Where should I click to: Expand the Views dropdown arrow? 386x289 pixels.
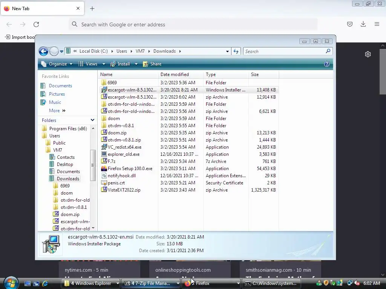tap(104, 64)
